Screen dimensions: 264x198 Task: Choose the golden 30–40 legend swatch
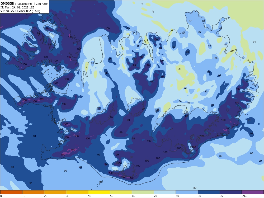pyautogui.click(x=77, y=192)
